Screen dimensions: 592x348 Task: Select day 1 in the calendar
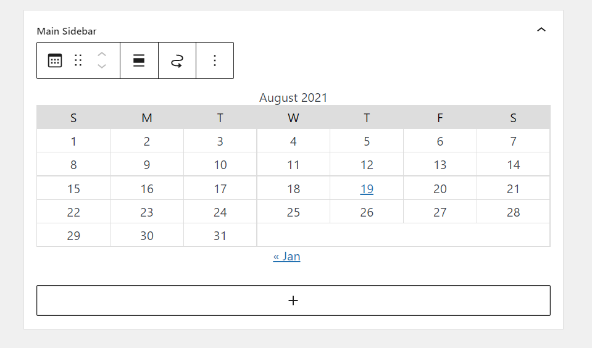[x=73, y=141]
